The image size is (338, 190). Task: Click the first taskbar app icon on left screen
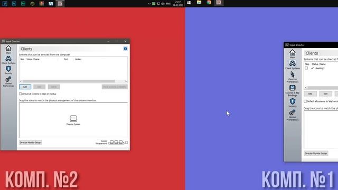(5, 4)
